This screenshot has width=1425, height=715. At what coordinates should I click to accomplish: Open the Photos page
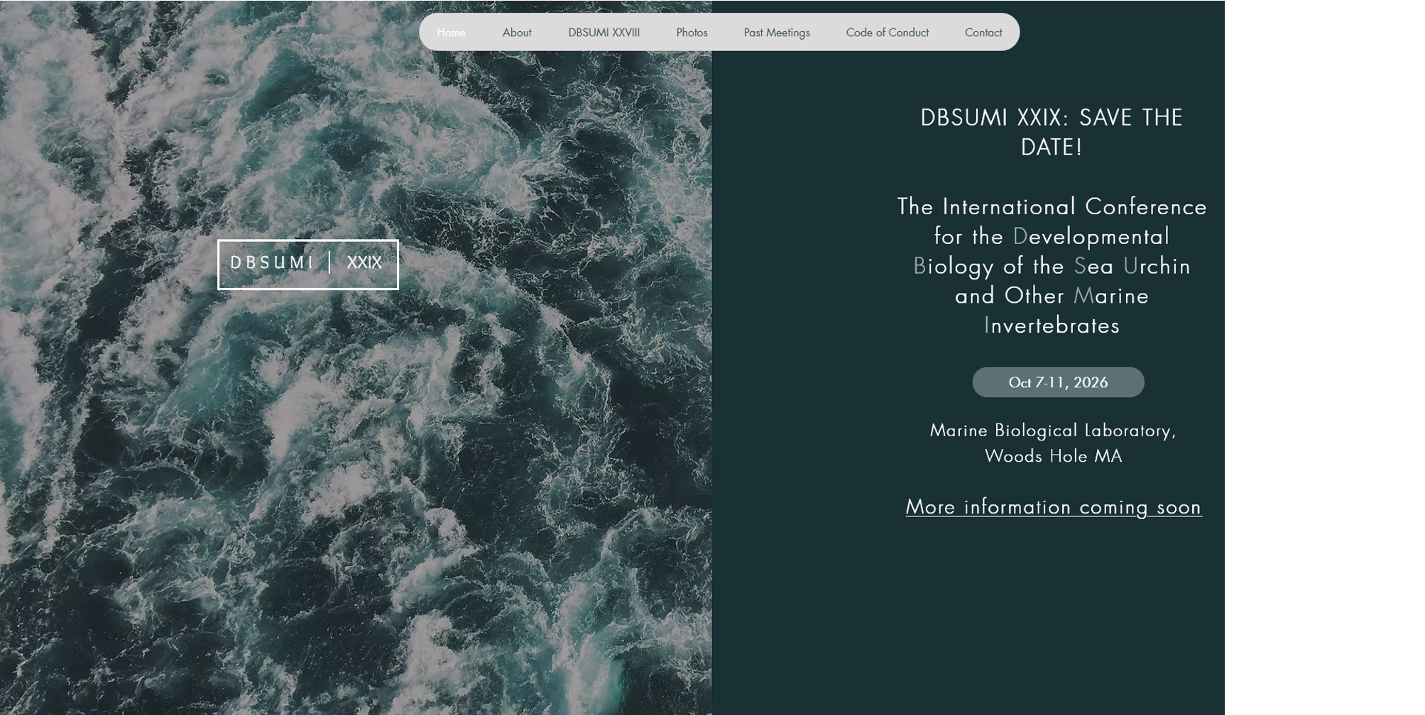pos(692,33)
